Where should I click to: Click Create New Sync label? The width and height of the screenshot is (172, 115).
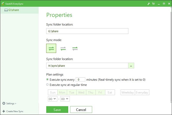(15, 111)
